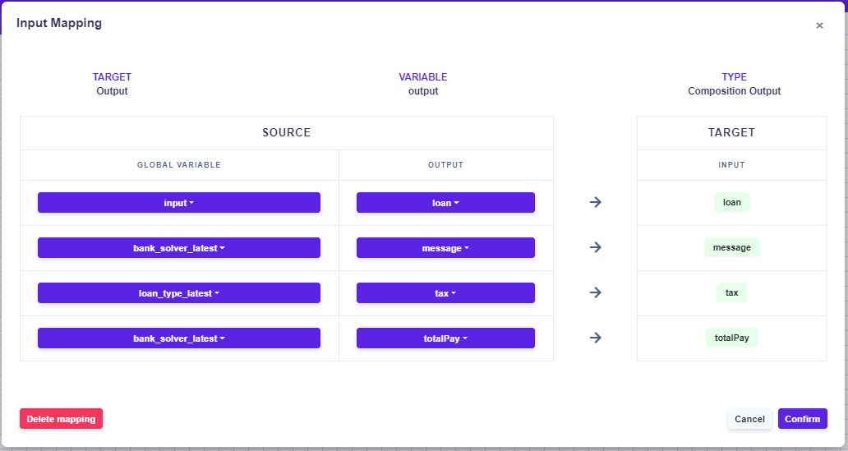The height and width of the screenshot is (451, 848).
Task: Open the bank_solver_latest dropdown in totalPay row
Action: (178, 338)
